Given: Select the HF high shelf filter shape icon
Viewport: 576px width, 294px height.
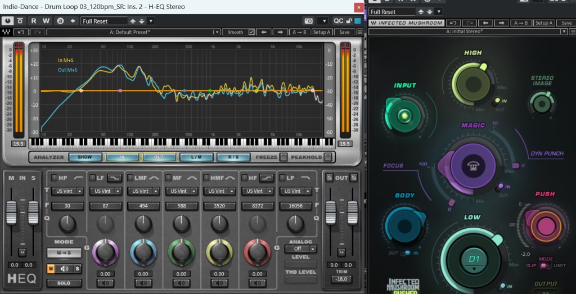Looking at the screenshot, I should (266, 178).
